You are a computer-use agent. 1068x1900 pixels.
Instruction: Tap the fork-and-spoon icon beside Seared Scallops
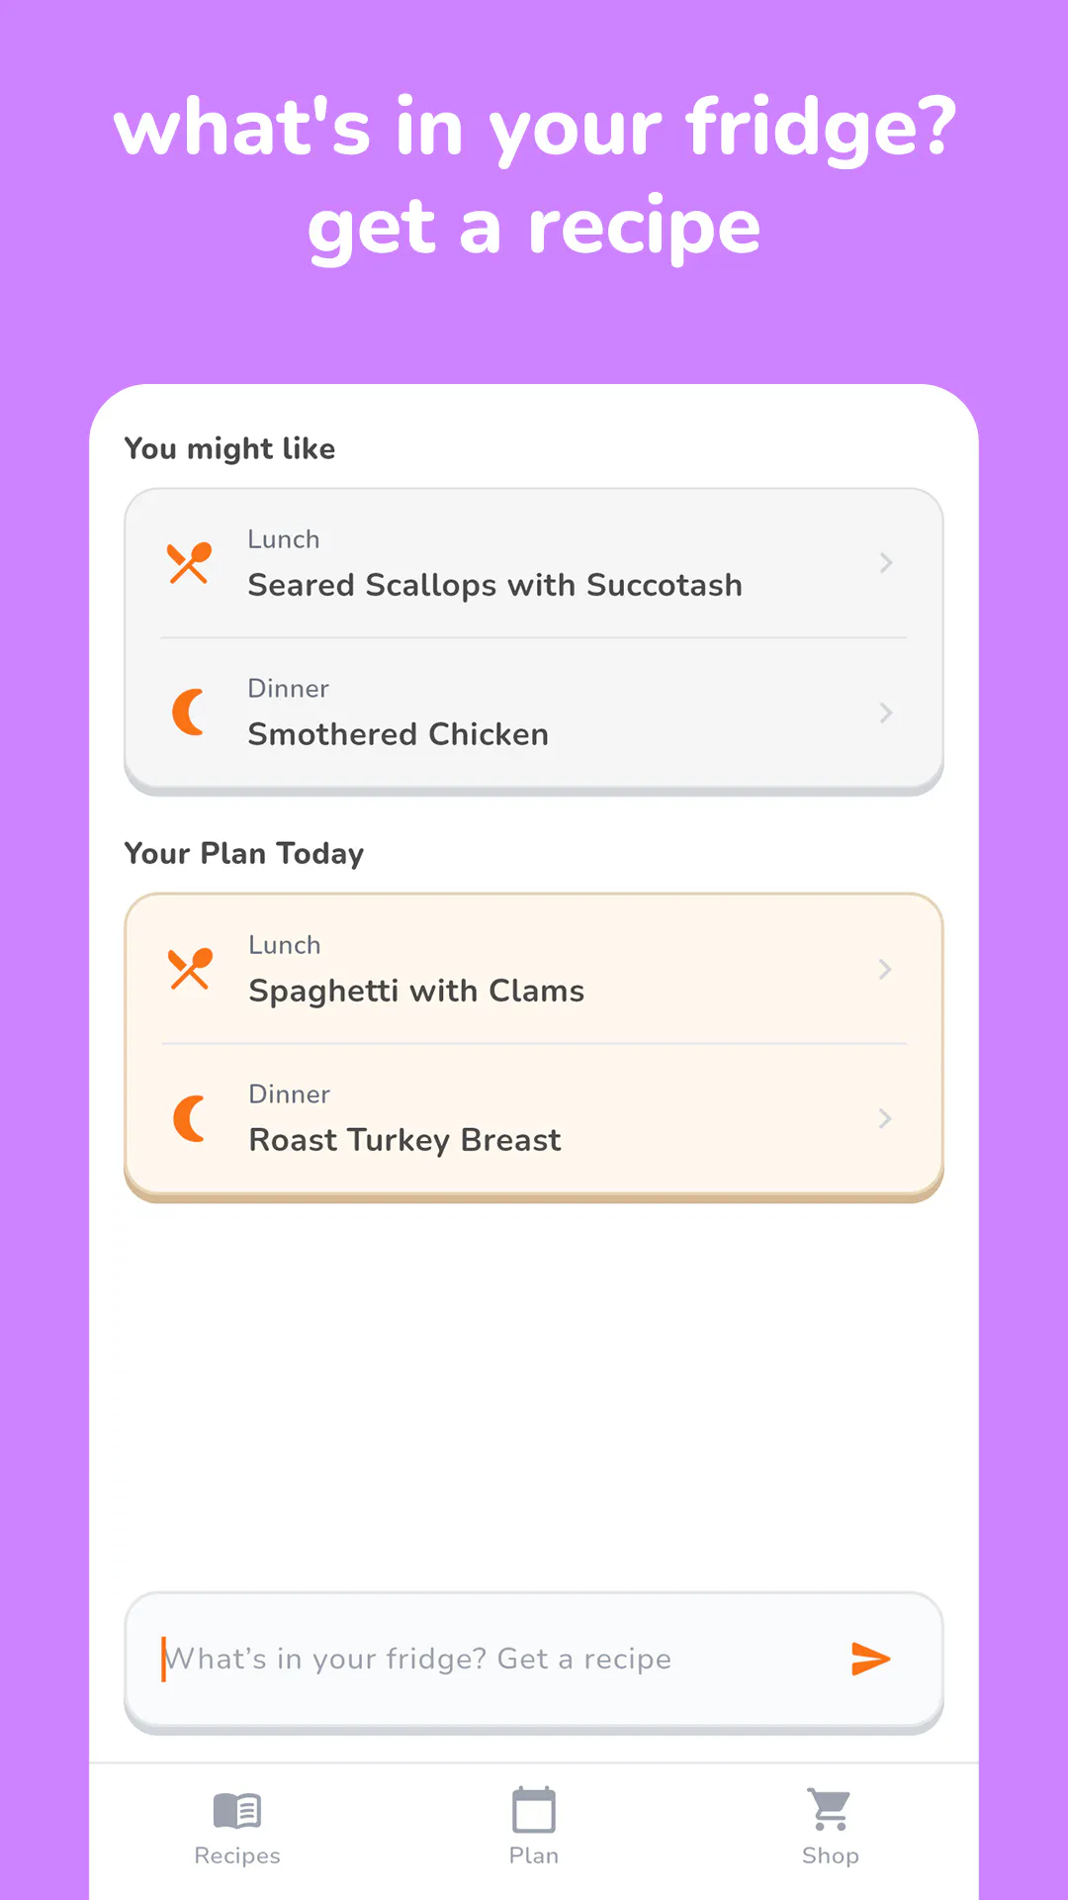coord(189,563)
